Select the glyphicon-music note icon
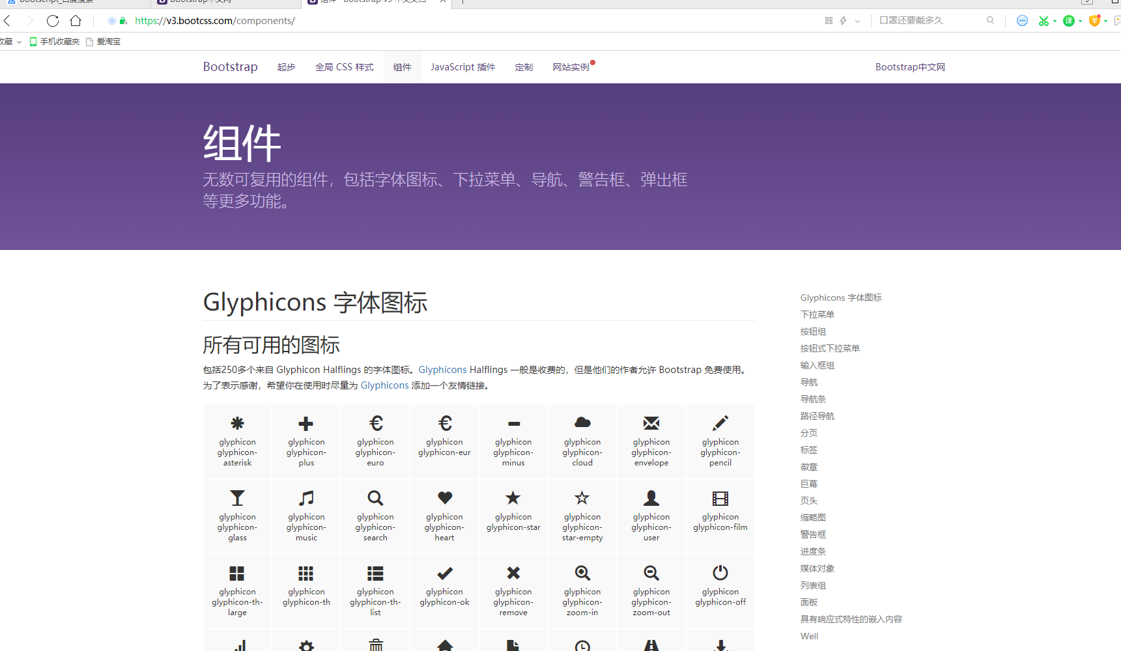The height and width of the screenshot is (651, 1121). click(x=305, y=498)
